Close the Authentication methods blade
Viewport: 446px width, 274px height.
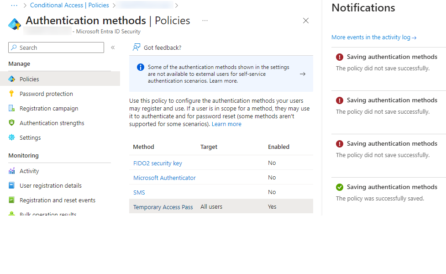point(306,21)
